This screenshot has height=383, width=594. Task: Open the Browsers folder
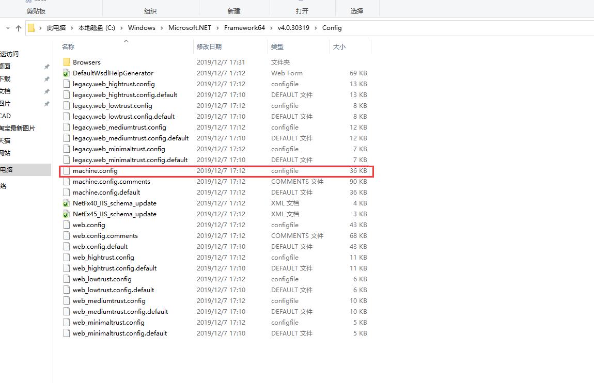[86, 62]
